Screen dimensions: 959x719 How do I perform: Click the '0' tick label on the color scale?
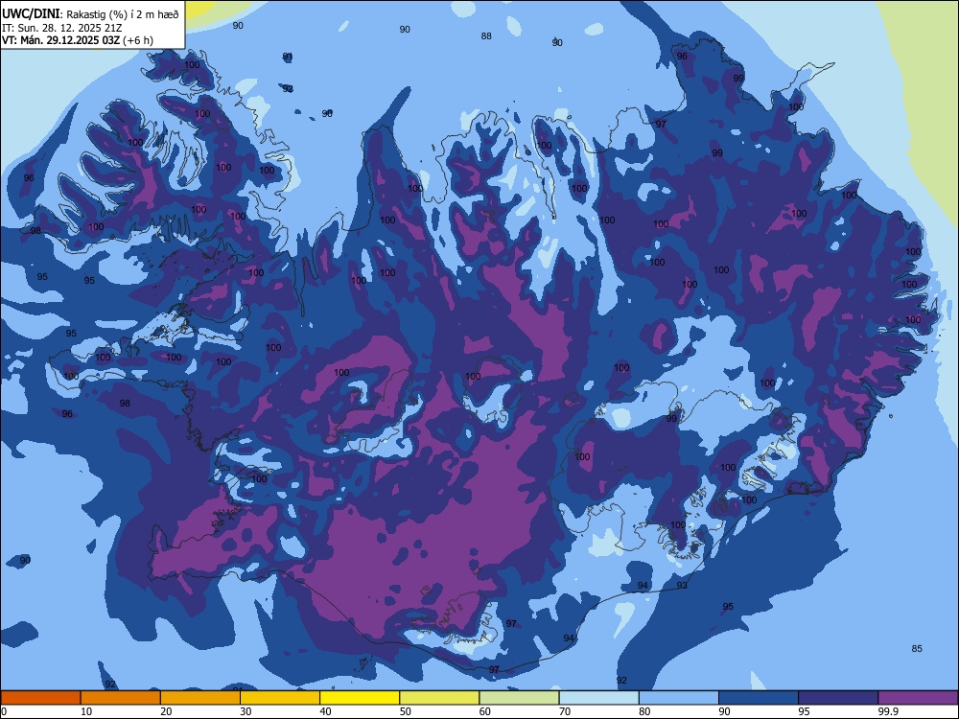(x=4, y=711)
